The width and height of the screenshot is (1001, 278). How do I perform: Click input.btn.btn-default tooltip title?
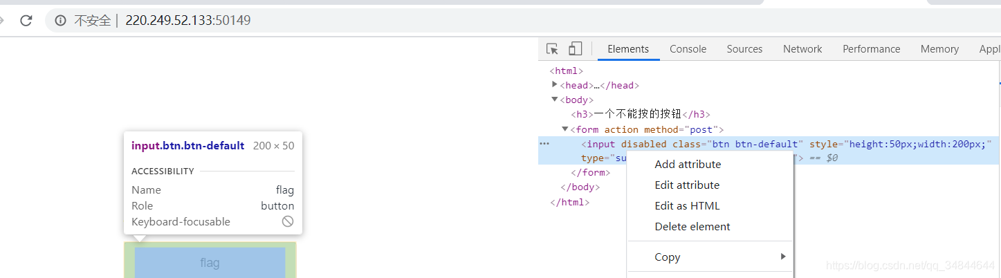coord(187,146)
